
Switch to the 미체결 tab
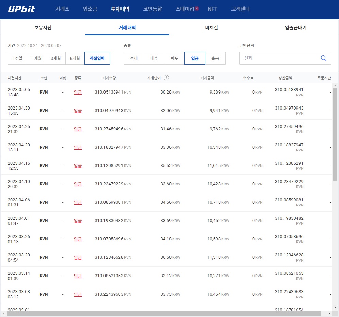[x=211, y=28]
